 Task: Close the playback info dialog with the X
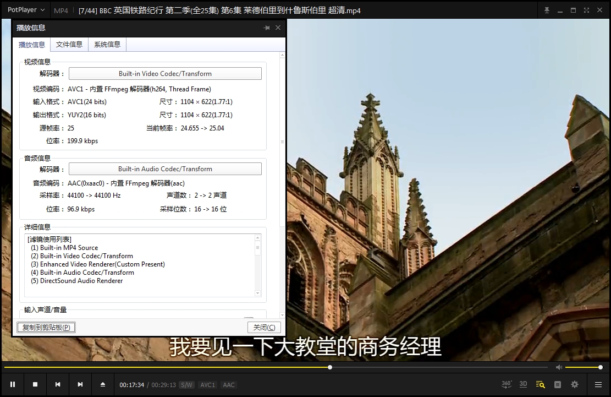click(278, 28)
